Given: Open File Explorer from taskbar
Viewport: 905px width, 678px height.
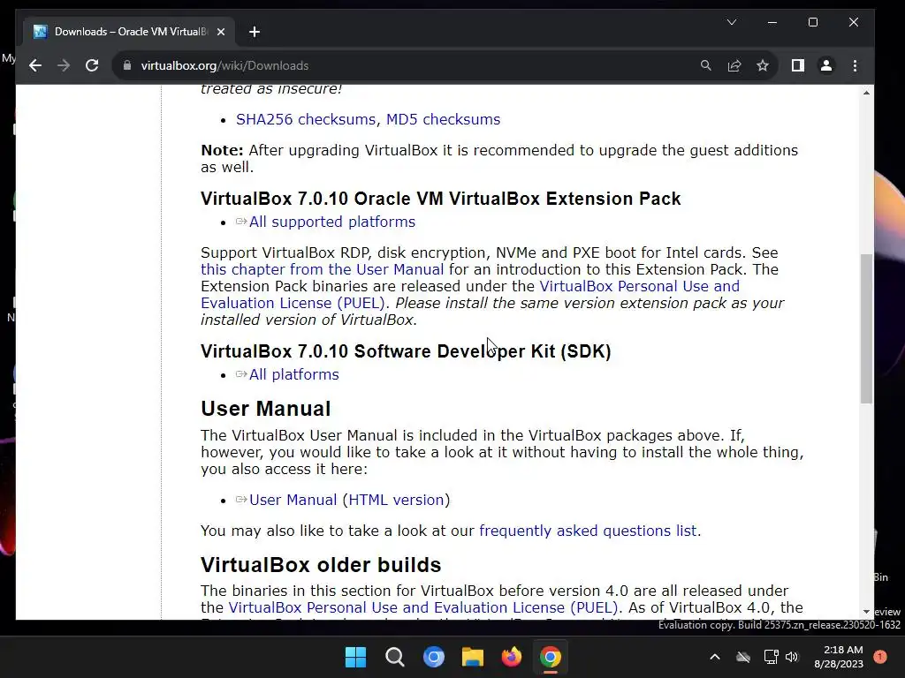Looking at the screenshot, I should 472,657.
